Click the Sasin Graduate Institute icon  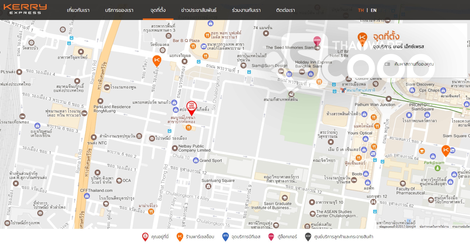pos(285,198)
